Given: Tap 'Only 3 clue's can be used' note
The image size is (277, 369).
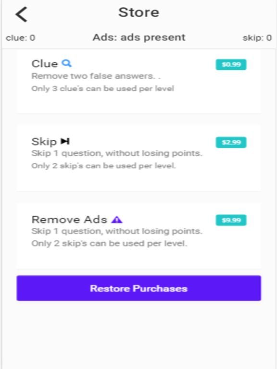Looking at the screenshot, I should 103,89.
